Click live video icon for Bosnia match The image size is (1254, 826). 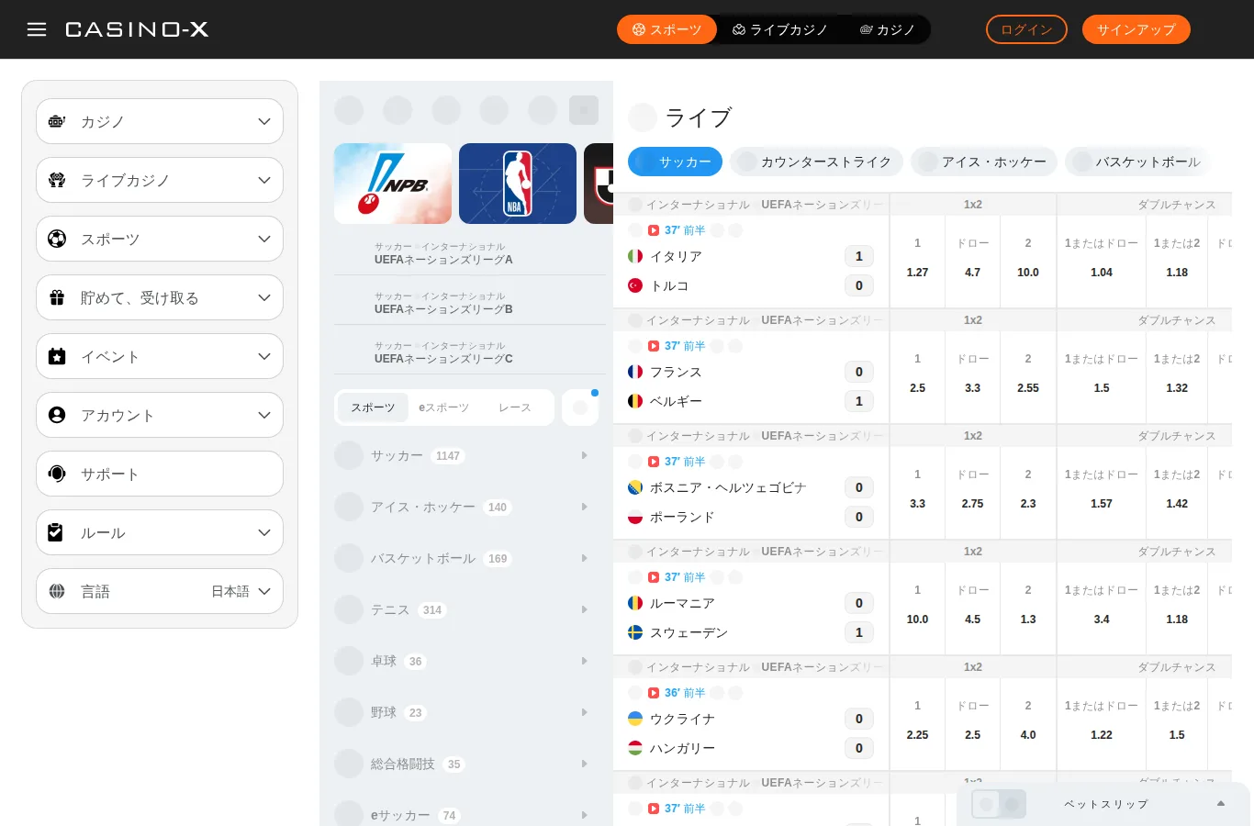click(654, 462)
